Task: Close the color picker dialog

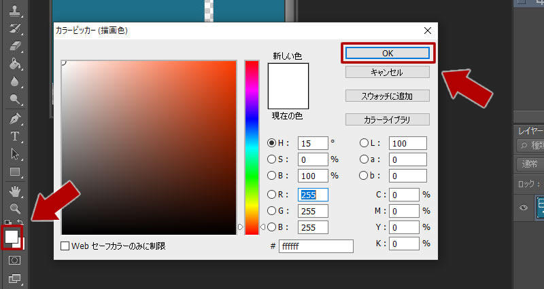Action: click(x=428, y=31)
